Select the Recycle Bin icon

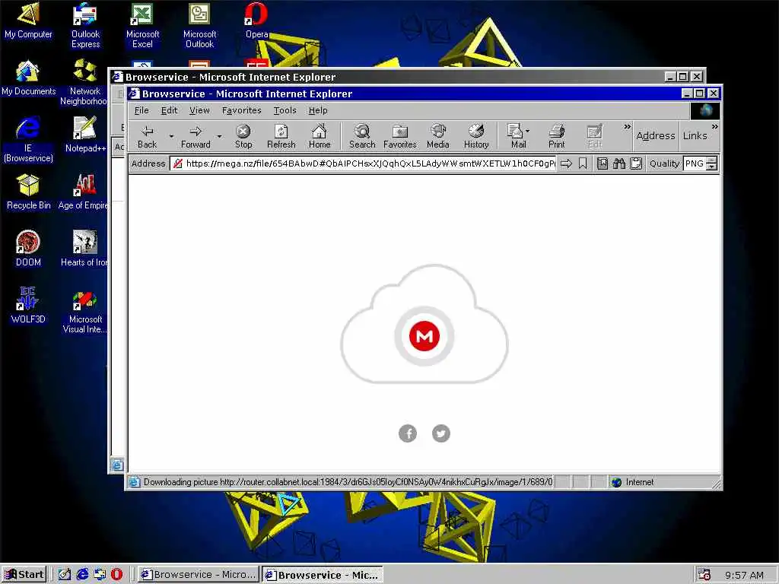point(28,192)
